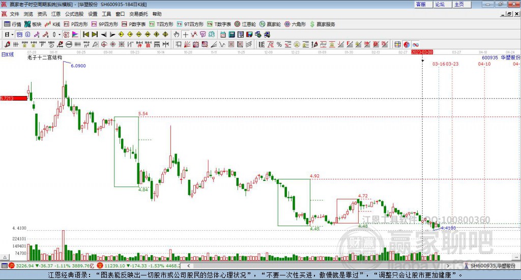Select the zigzag line drawing tool

[222, 44]
